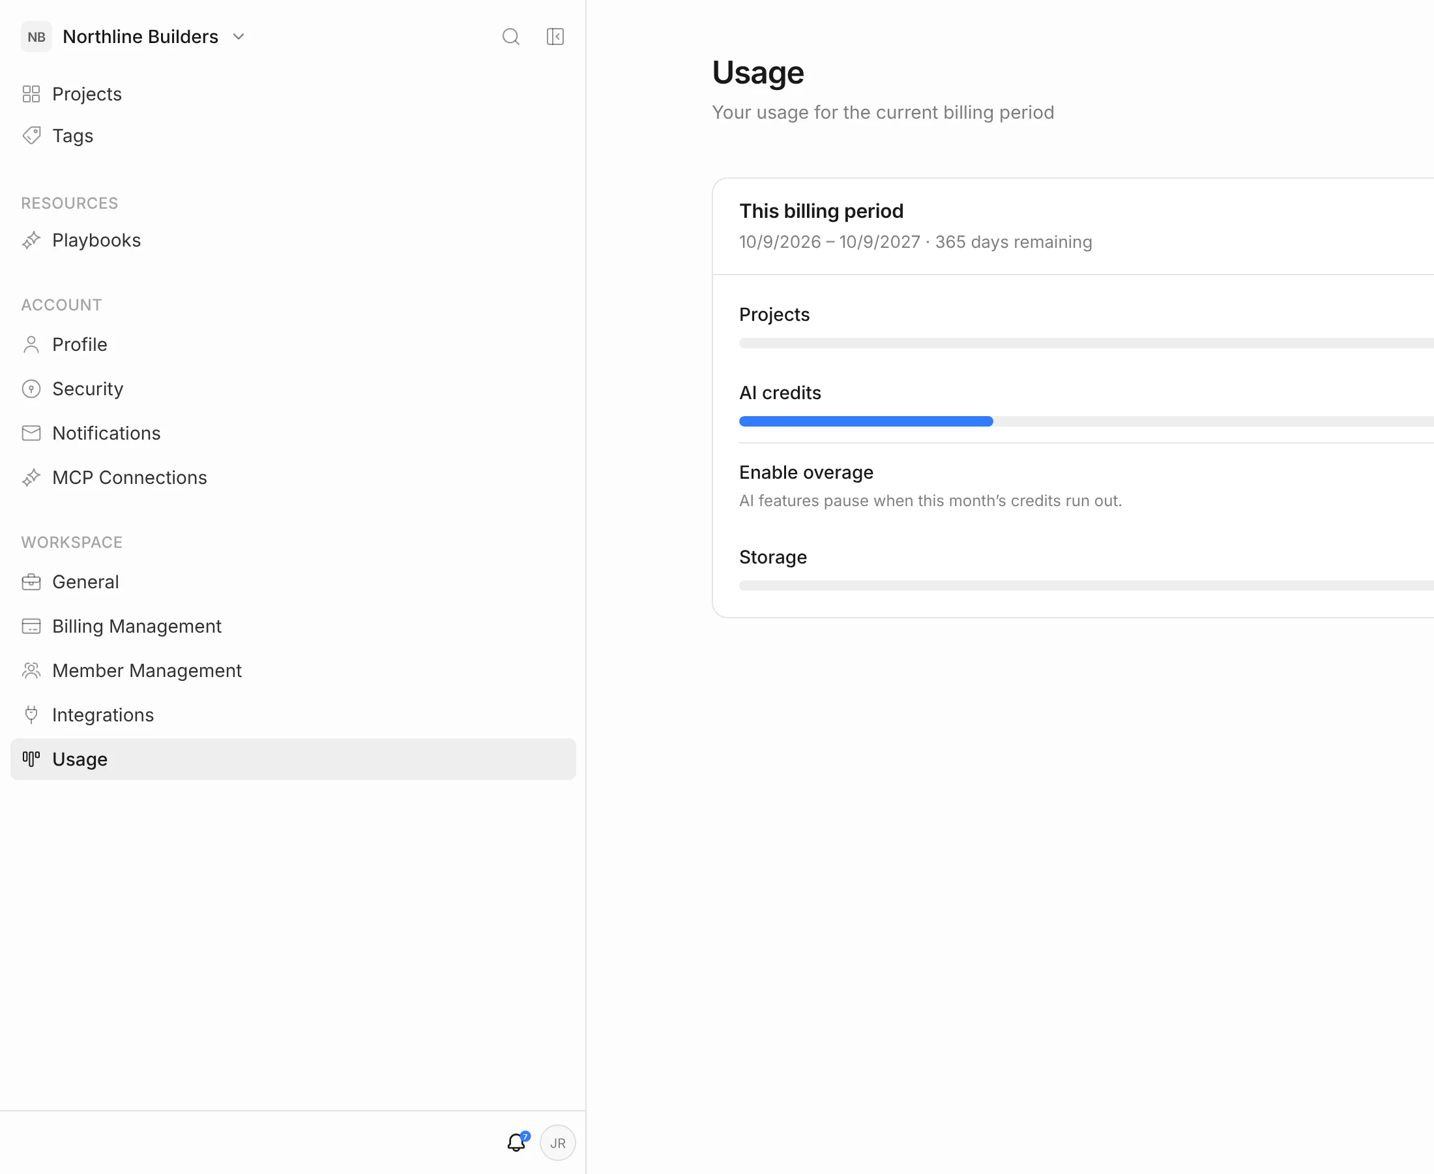
Task: Select the Usage sidebar item
Action: pyautogui.click(x=293, y=759)
